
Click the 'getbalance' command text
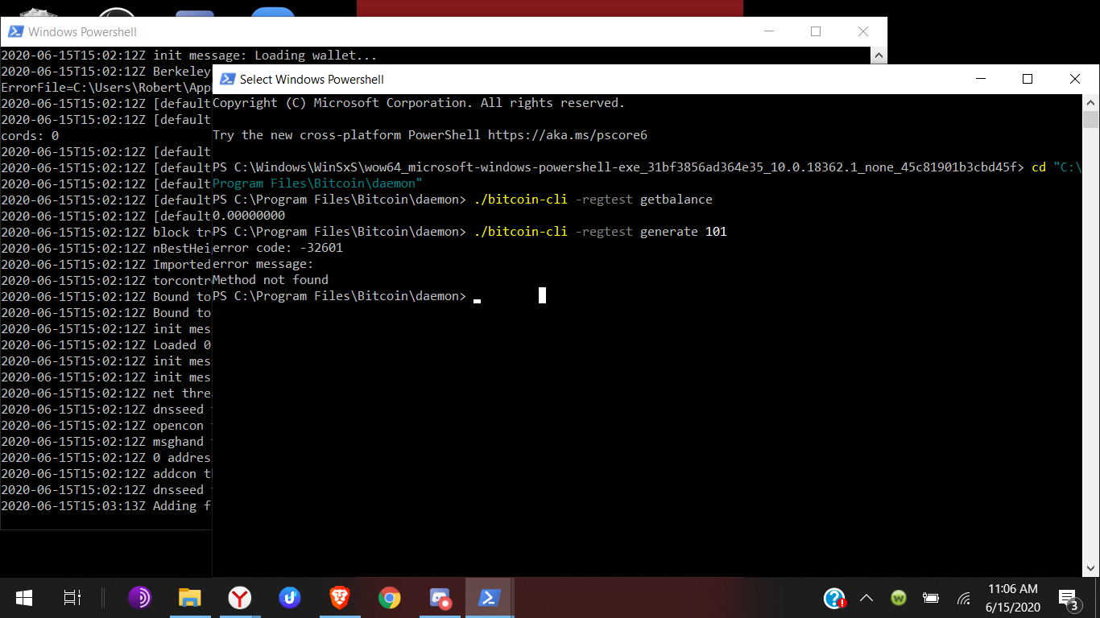676,200
